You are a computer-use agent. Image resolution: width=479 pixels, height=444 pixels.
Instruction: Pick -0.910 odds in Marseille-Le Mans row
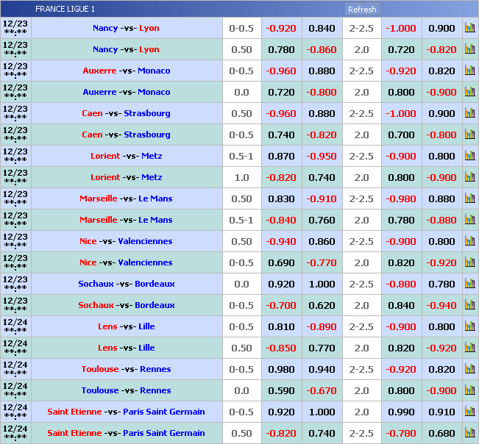tap(322, 199)
